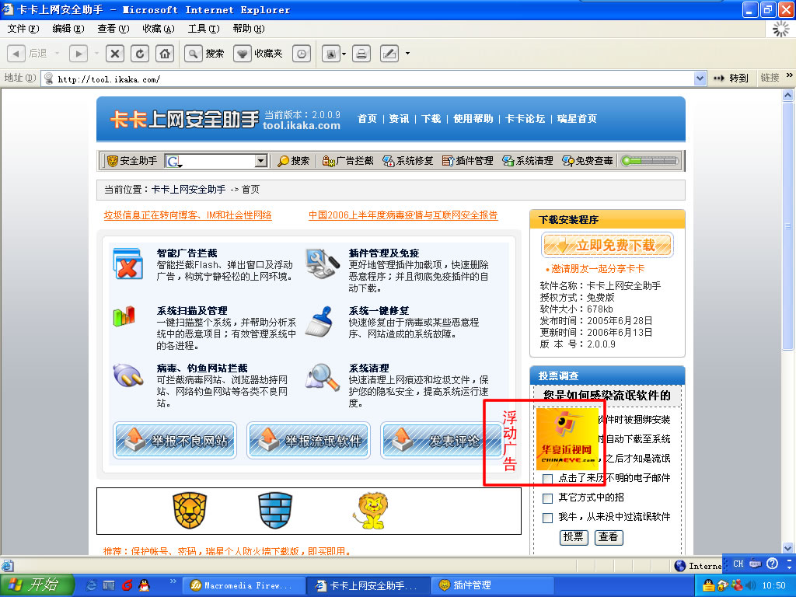Open the 收藏(A) menu
796x597 pixels.
pyautogui.click(x=158, y=29)
